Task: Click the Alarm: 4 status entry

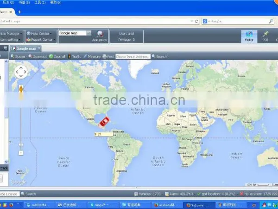Action: pos(179,194)
